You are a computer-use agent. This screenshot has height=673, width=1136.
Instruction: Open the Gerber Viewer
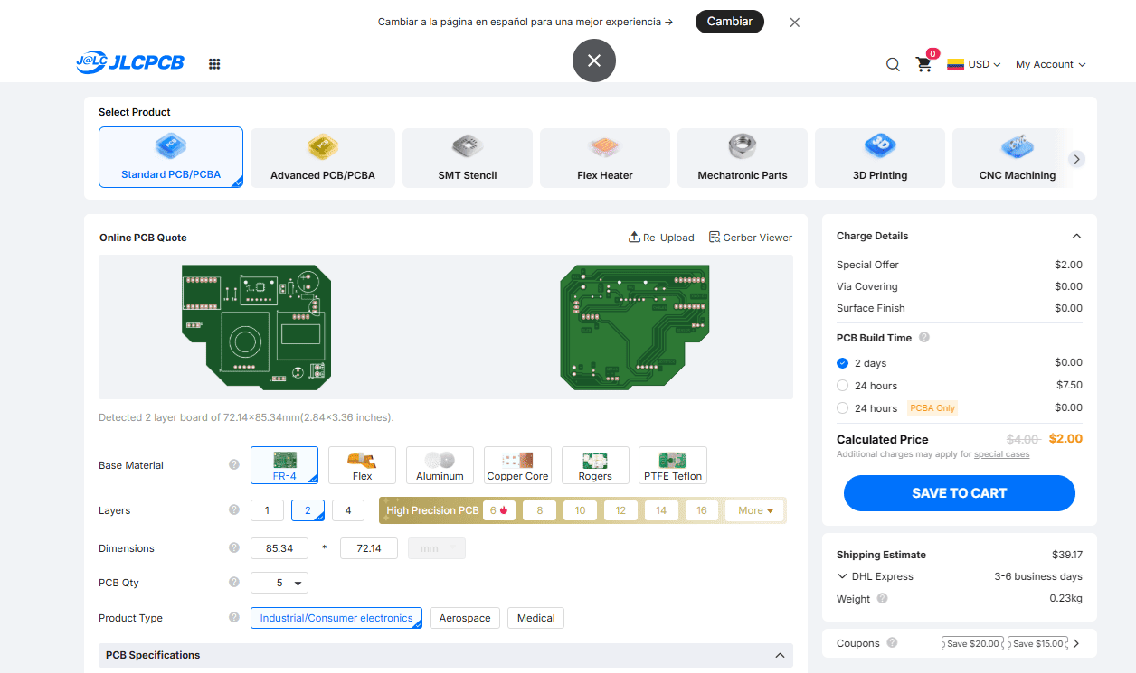(x=751, y=238)
